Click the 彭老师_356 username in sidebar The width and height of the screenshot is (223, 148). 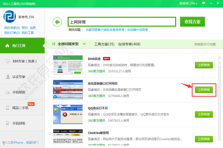(x=26, y=17)
